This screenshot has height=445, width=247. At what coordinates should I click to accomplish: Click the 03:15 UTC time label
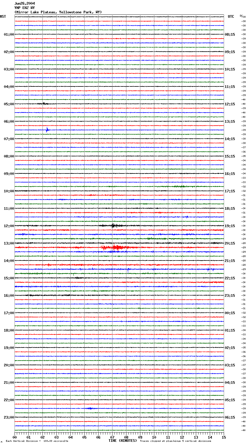pos(230,365)
